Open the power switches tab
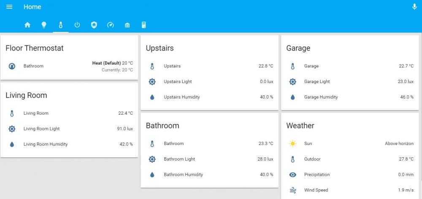Screen dimensions: 422x199 [77, 25]
